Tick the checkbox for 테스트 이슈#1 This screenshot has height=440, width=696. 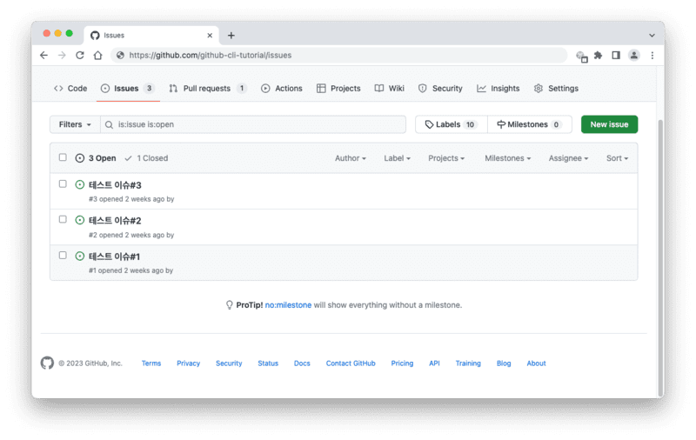[x=63, y=256]
